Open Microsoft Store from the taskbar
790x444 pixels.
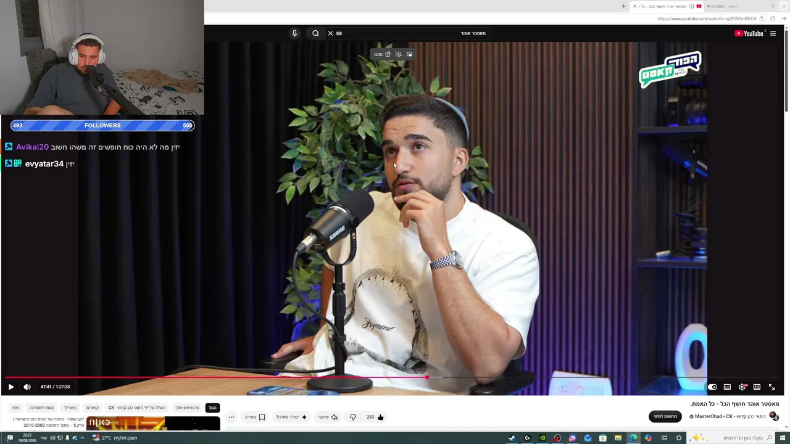click(603, 438)
